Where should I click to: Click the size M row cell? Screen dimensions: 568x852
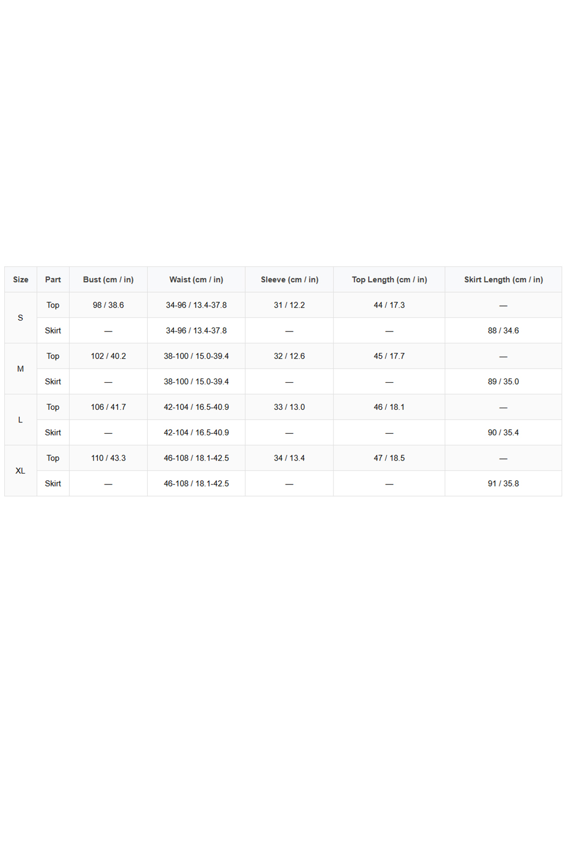point(21,369)
